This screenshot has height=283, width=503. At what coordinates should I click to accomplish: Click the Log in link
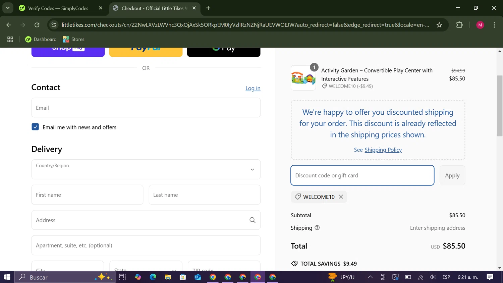[253, 88]
